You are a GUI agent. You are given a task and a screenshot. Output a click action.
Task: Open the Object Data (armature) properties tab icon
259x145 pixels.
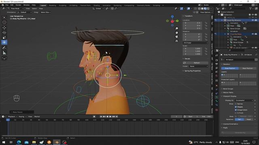point(217,97)
